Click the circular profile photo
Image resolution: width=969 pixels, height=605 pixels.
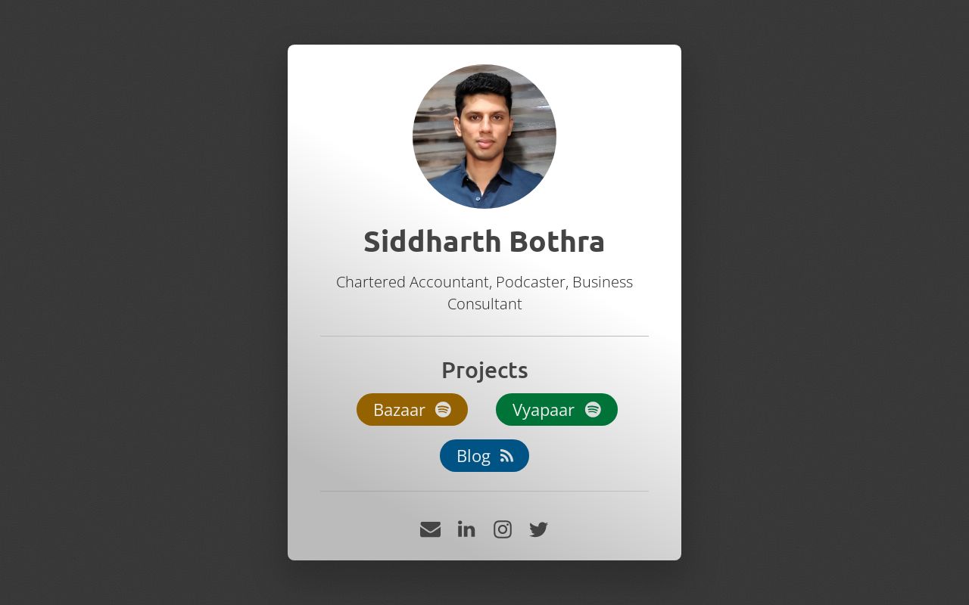(484, 136)
